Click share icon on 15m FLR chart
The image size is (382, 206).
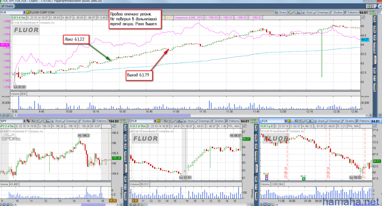(x=166, y=121)
